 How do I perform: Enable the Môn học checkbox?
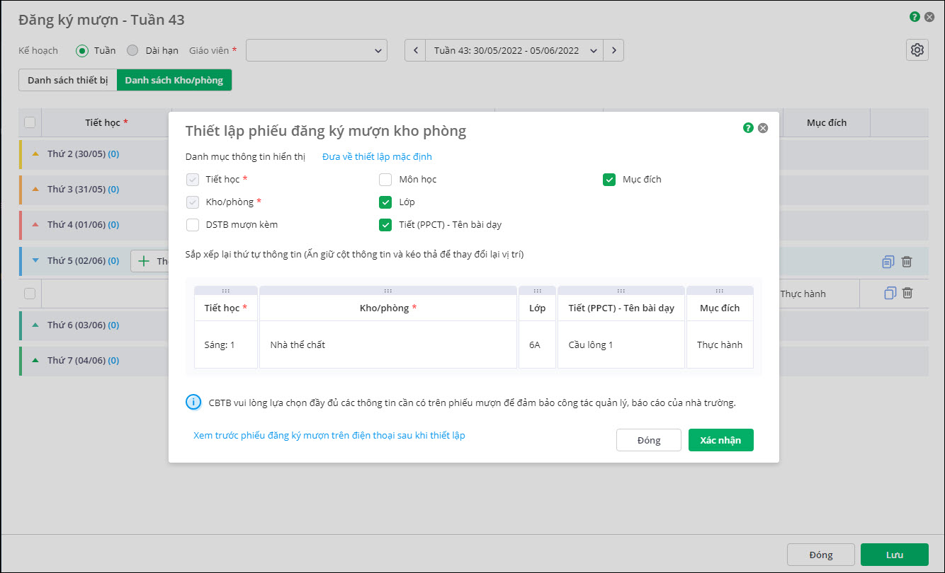coord(385,180)
